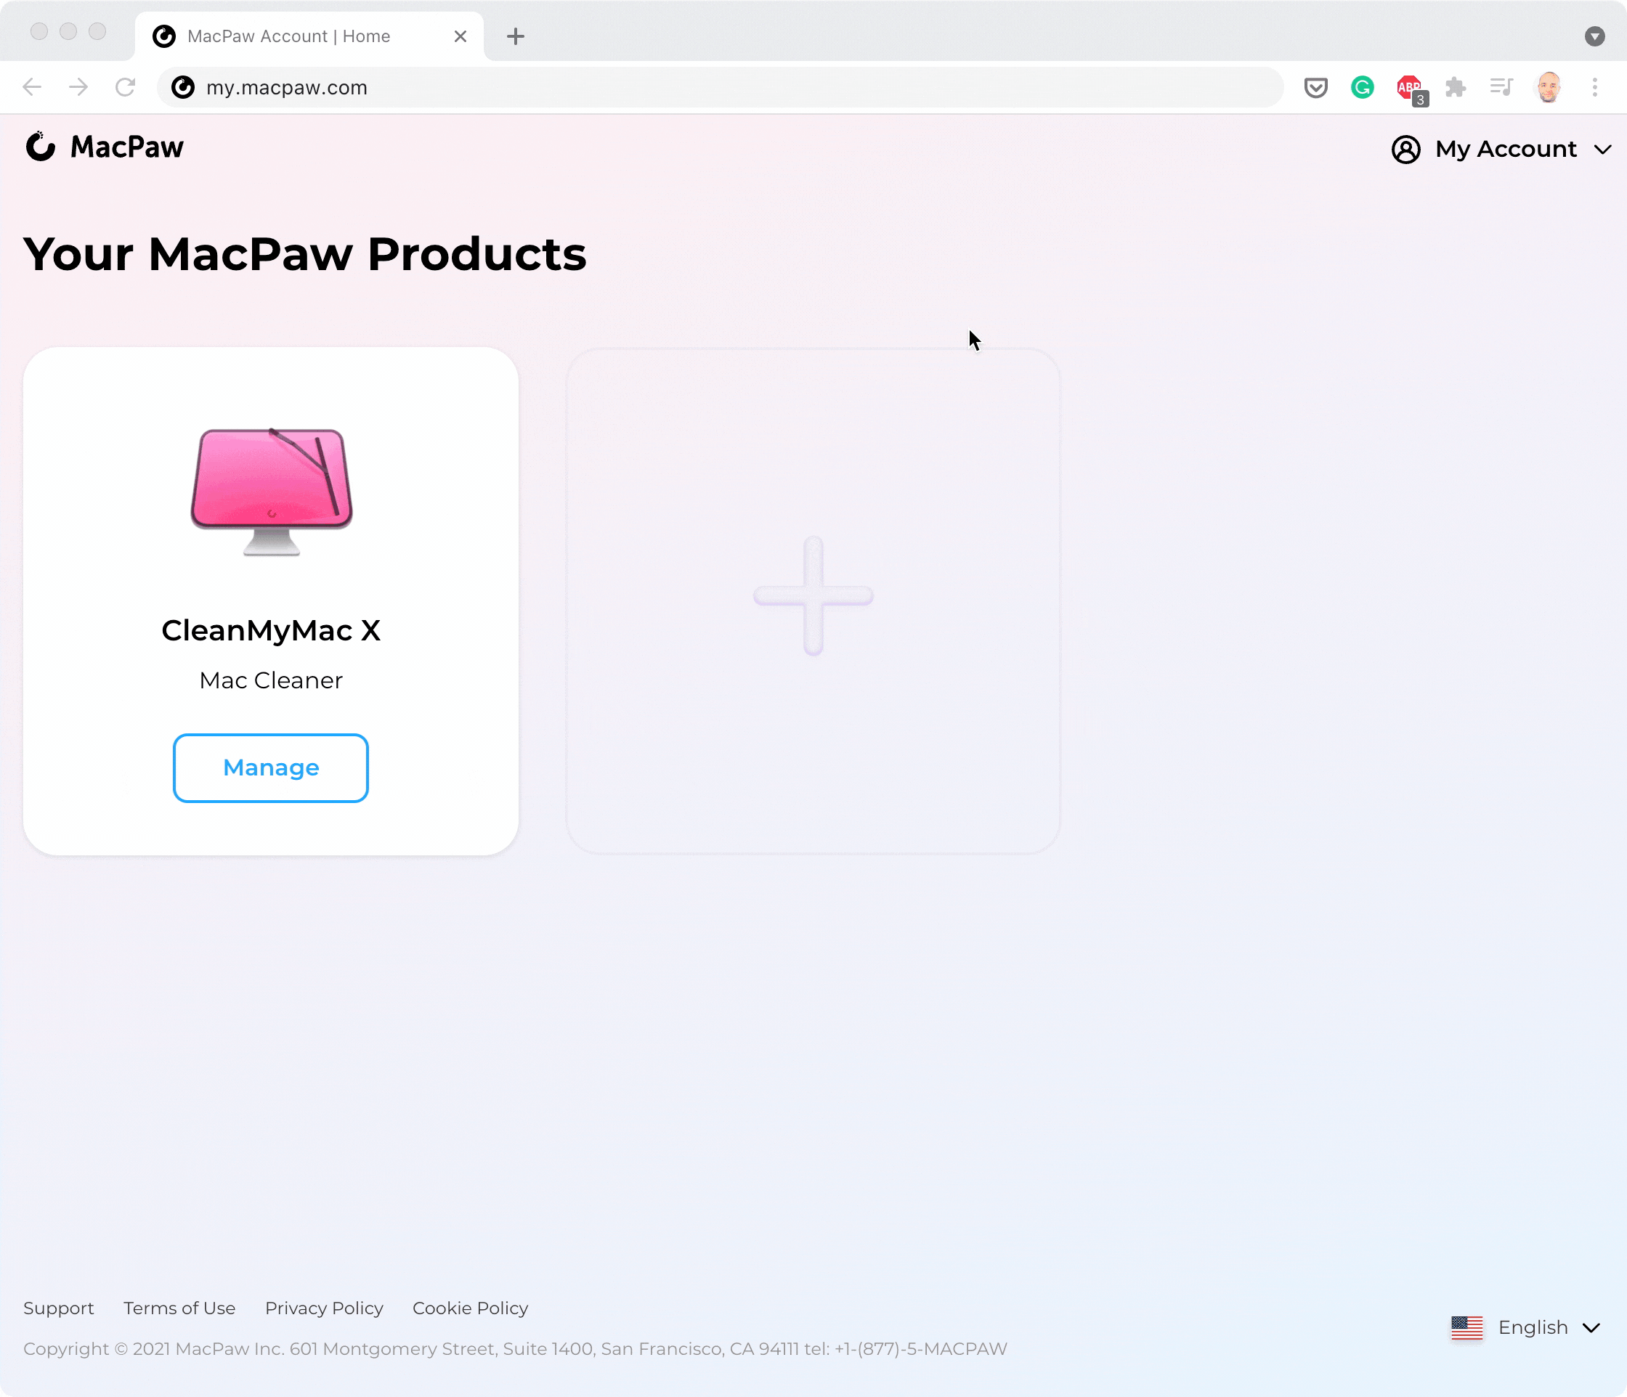1627x1397 pixels.
Task: Open the media control playlist icon
Action: coord(1501,87)
